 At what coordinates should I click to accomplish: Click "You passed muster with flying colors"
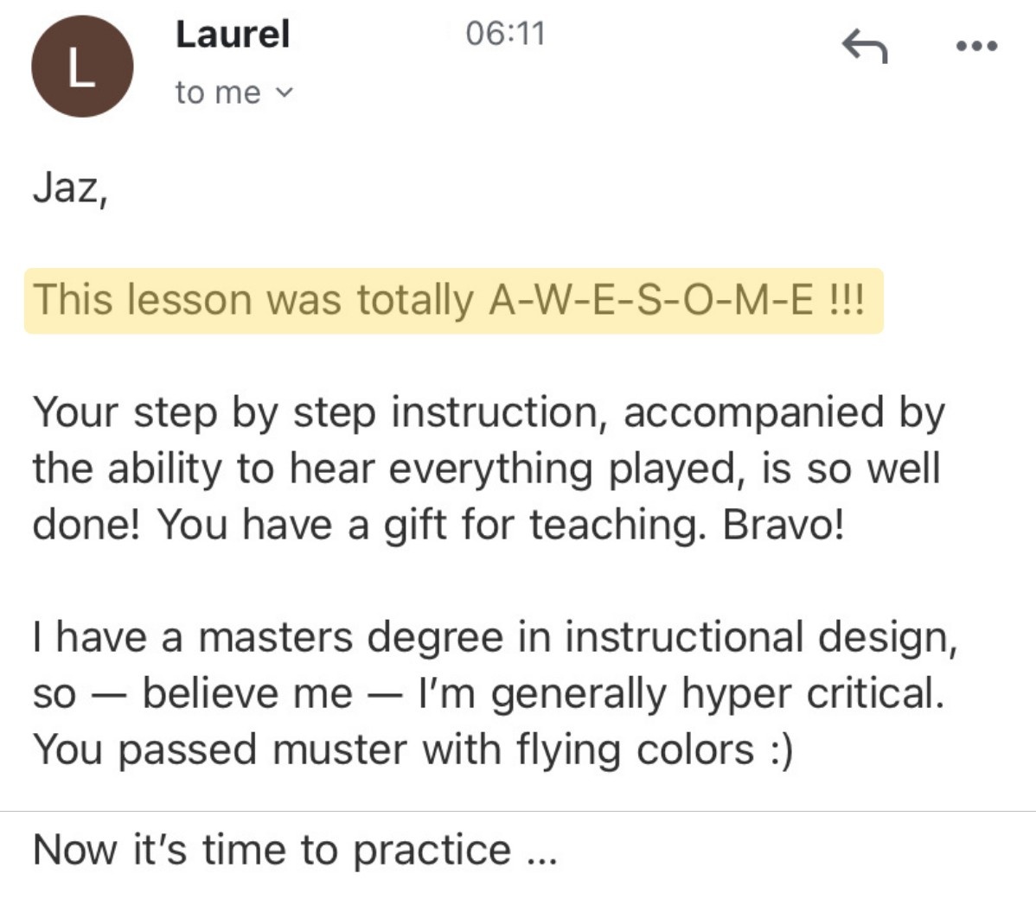pyautogui.click(x=393, y=749)
